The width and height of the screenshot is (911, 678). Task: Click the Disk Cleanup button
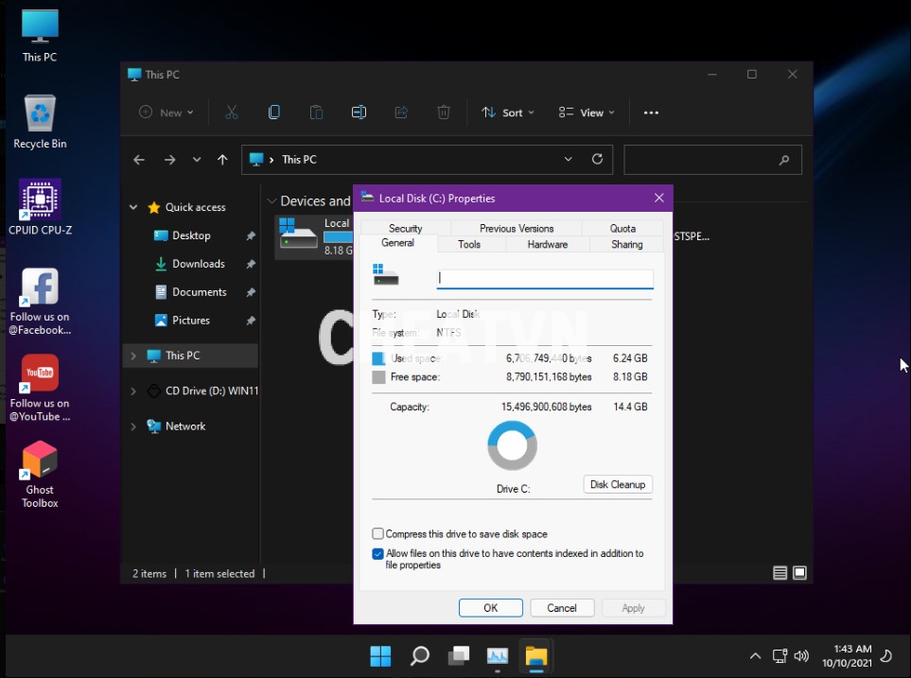(617, 484)
